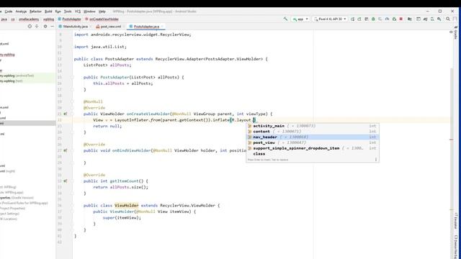
Task: Click onCreateViewHolder in the breadcrumb bar
Action: point(102,19)
